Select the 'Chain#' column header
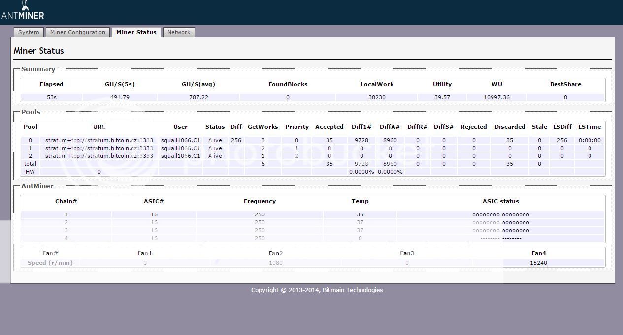This screenshot has height=335, width=623. tap(66, 201)
